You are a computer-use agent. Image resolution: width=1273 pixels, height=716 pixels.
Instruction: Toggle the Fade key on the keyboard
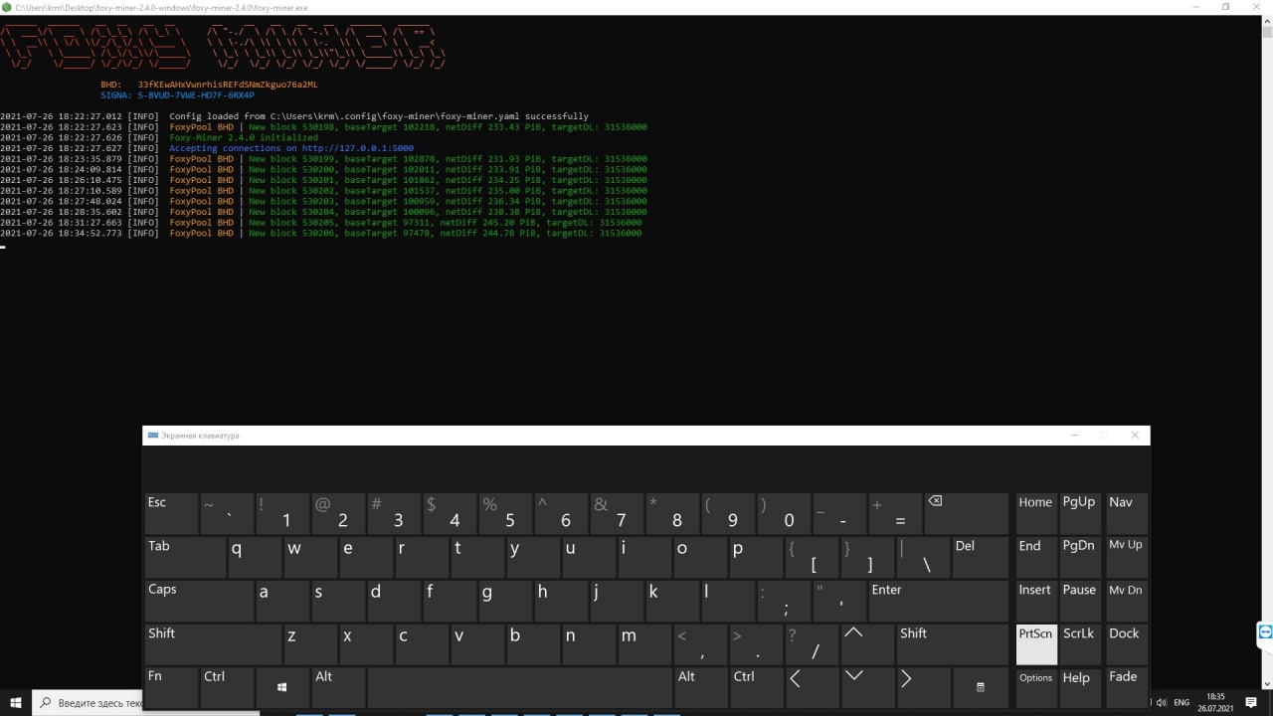[x=1126, y=687]
